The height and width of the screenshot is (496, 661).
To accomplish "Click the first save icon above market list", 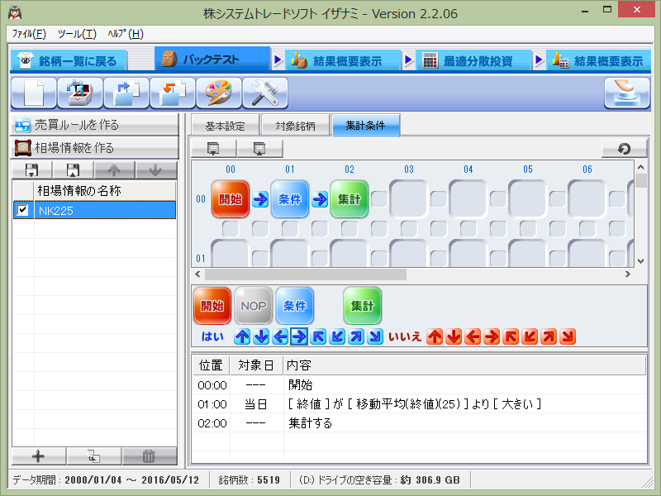I will tap(32, 170).
